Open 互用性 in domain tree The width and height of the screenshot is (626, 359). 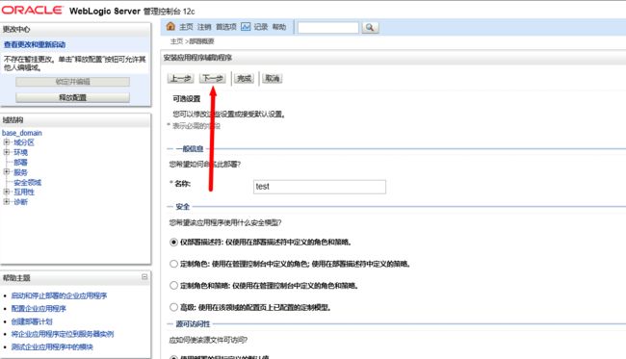(x=24, y=192)
